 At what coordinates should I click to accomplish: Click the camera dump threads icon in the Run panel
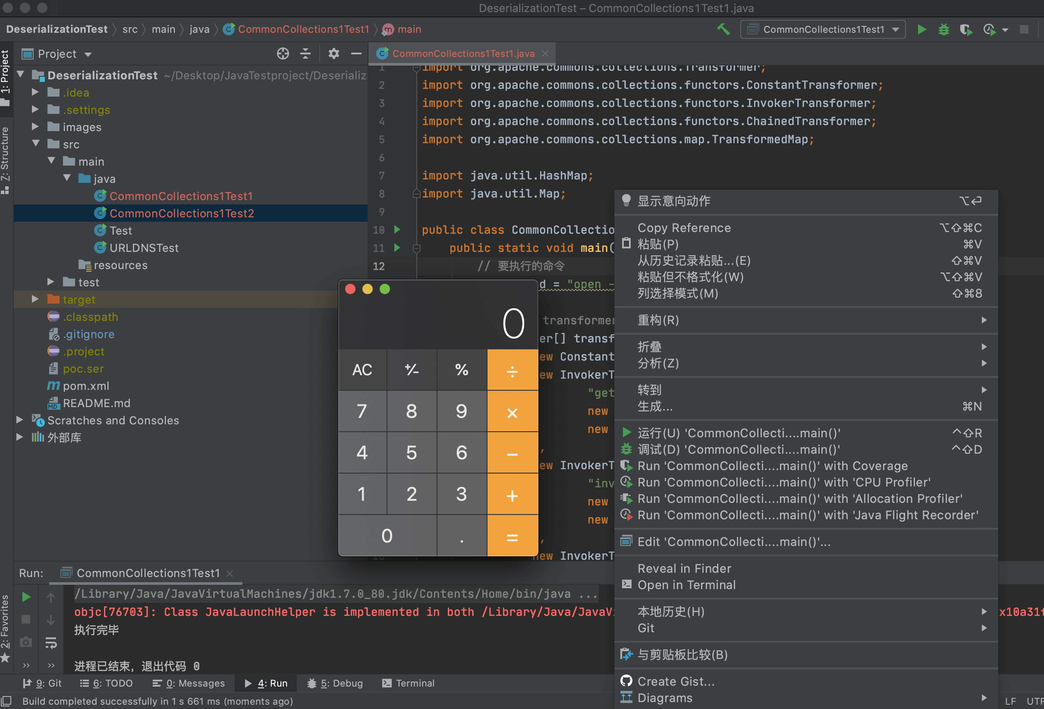(26, 643)
